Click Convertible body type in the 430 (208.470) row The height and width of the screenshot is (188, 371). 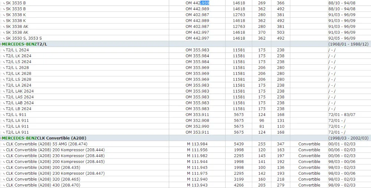[309, 185]
